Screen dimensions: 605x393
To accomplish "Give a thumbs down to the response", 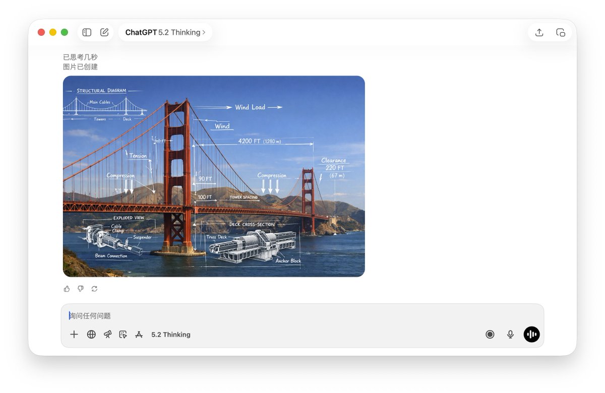I will [x=81, y=288].
